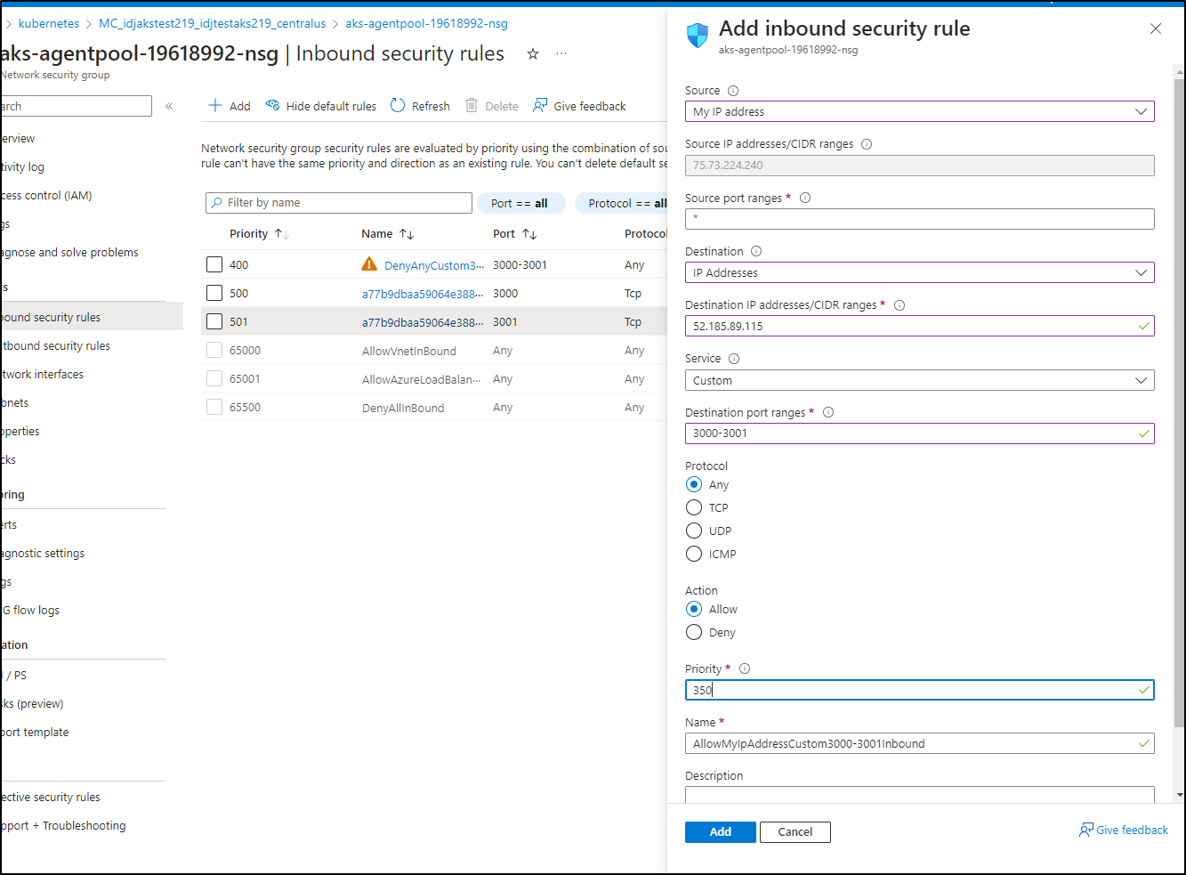Click Destination port ranges info icon
Image resolution: width=1186 pixels, height=875 pixels.
pos(828,413)
